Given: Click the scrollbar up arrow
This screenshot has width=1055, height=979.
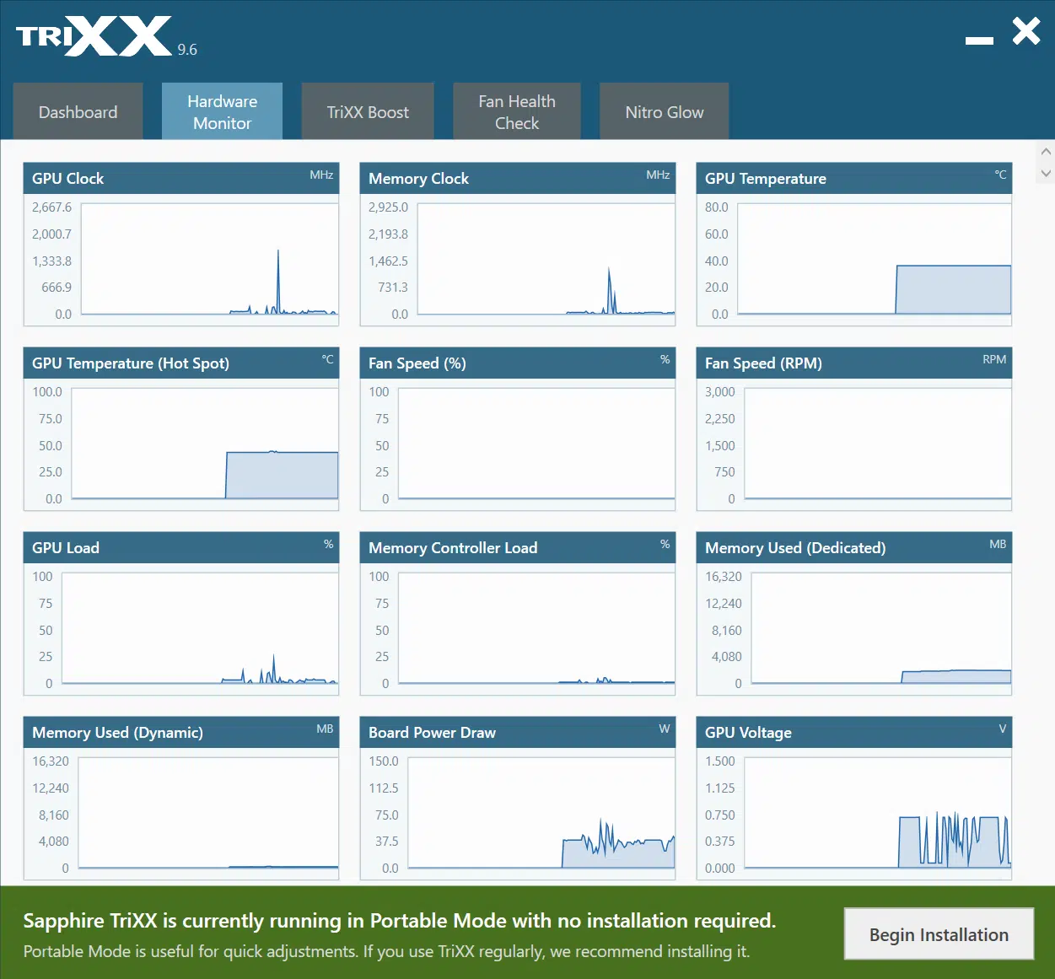Looking at the screenshot, I should coord(1046,152).
